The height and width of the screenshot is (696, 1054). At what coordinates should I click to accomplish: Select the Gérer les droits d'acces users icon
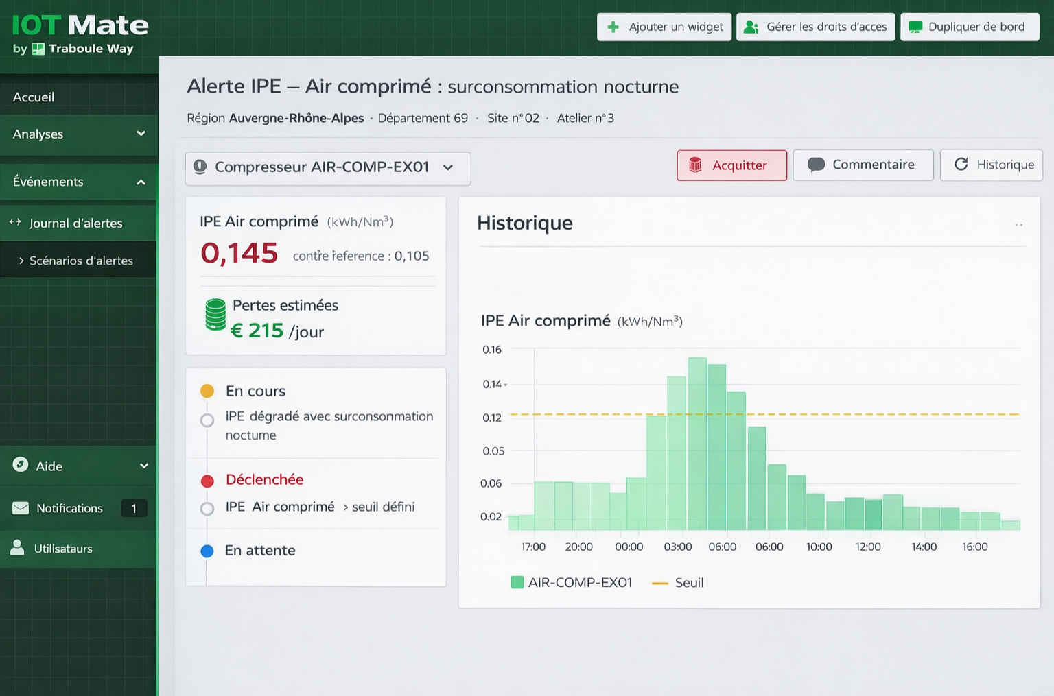(753, 26)
